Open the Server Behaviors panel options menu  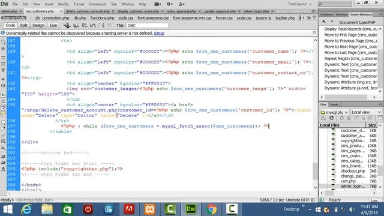(x=381, y=14)
